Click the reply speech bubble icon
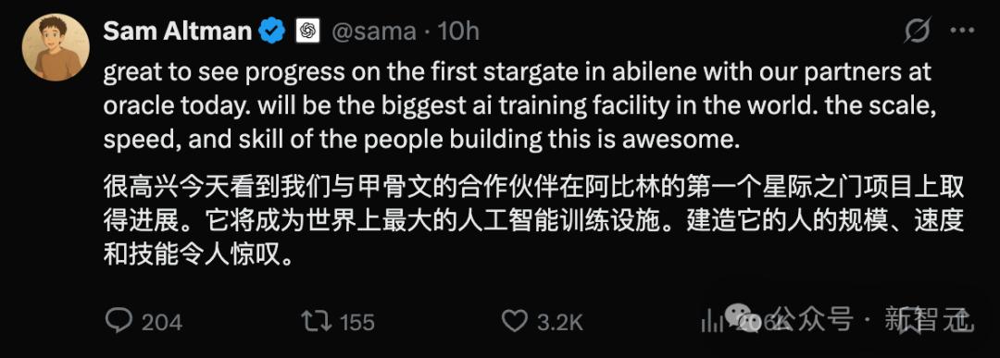This screenshot has height=358, width=1000. 119,321
